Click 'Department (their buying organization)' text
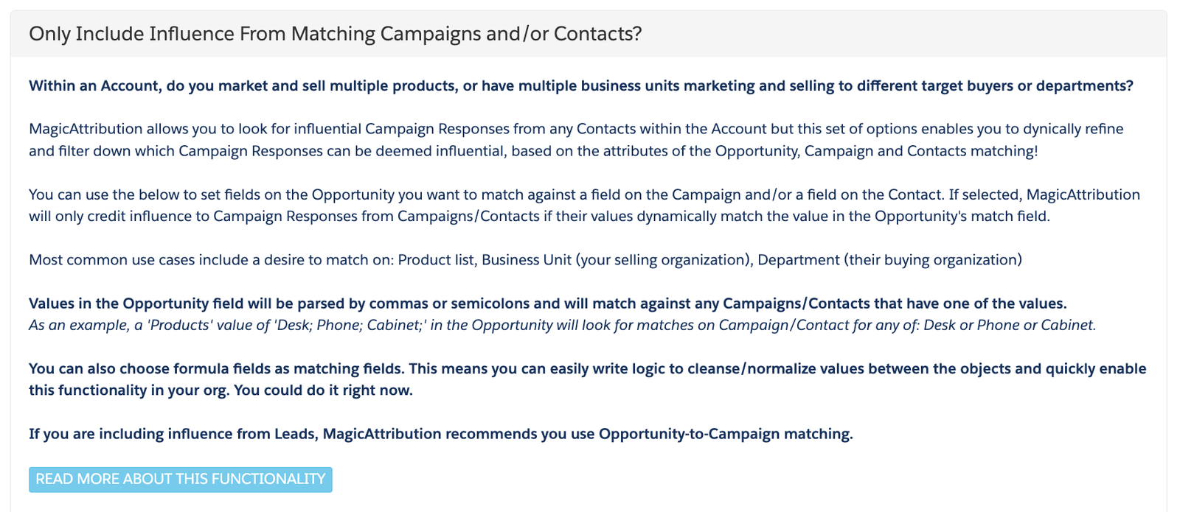 coord(890,260)
